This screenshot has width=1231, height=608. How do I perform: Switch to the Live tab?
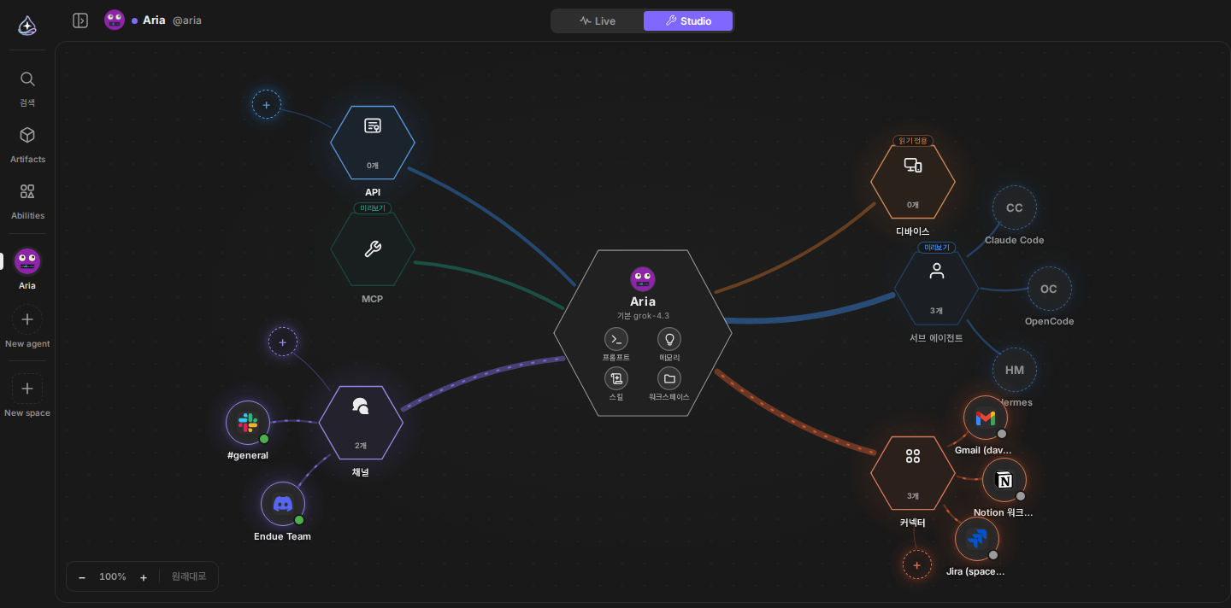(598, 20)
